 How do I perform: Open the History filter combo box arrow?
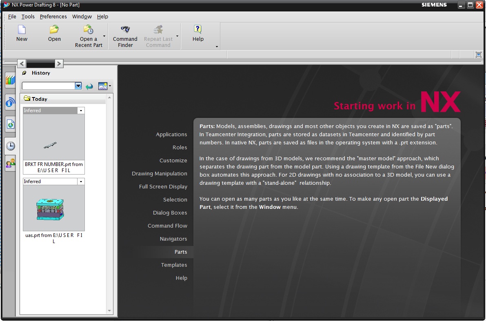pyautogui.click(x=78, y=86)
